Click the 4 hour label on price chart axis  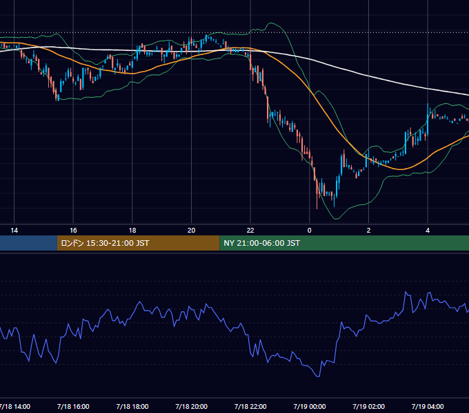pyautogui.click(x=428, y=231)
